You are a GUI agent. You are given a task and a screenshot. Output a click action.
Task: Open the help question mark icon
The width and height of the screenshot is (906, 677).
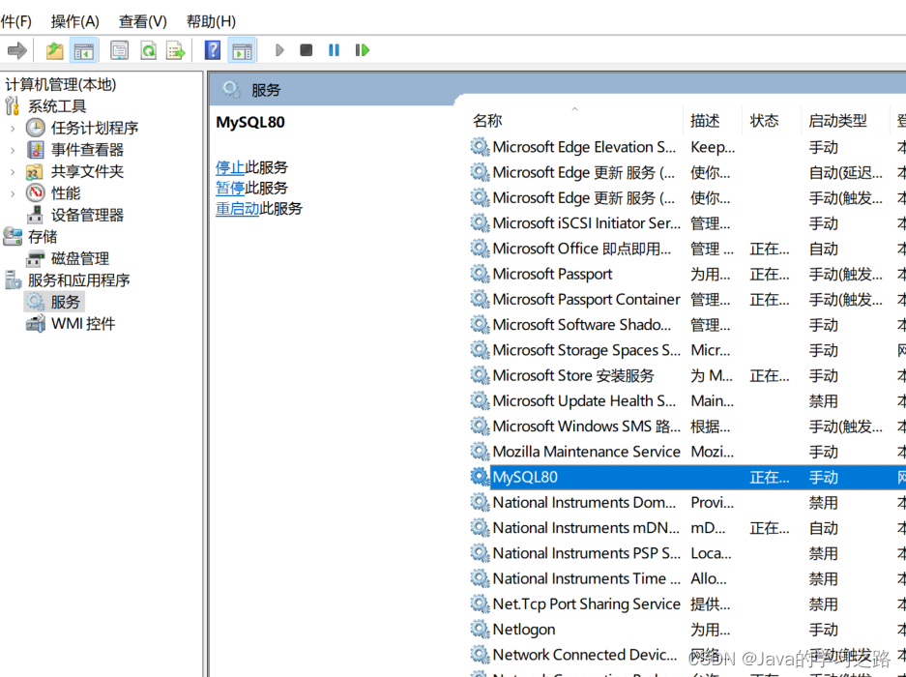[213, 50]
